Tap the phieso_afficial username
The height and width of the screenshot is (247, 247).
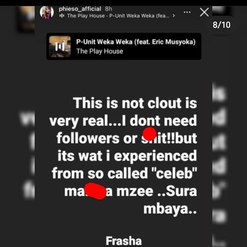[80, 9]
